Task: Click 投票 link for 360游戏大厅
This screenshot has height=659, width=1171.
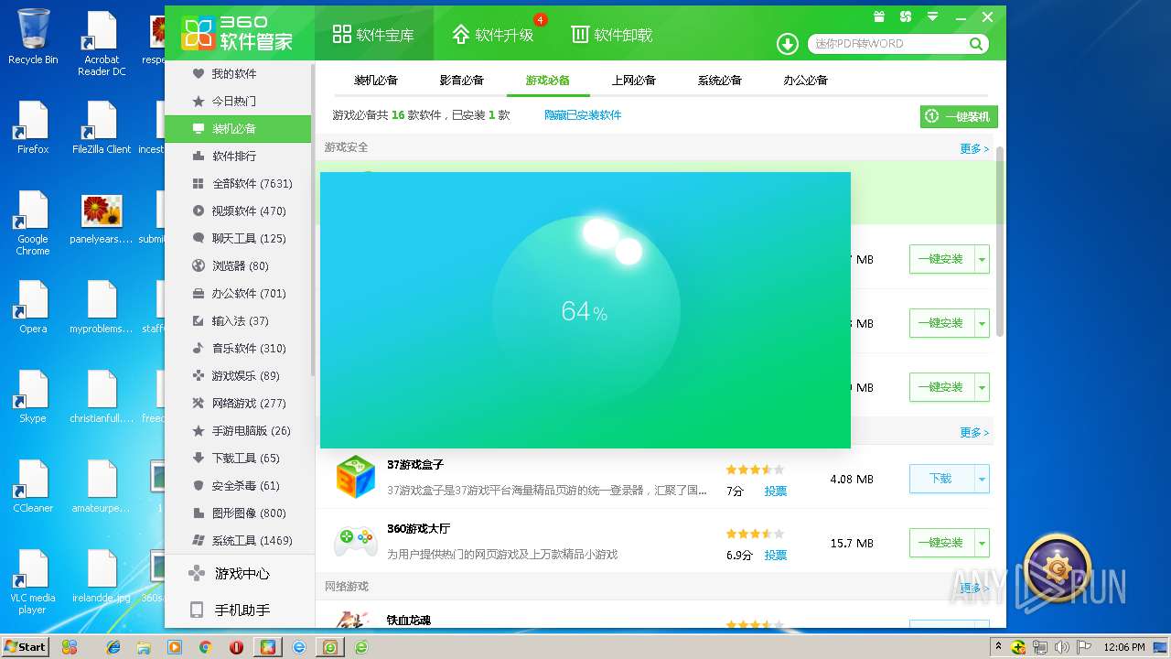Action: [x=776, y=556]
